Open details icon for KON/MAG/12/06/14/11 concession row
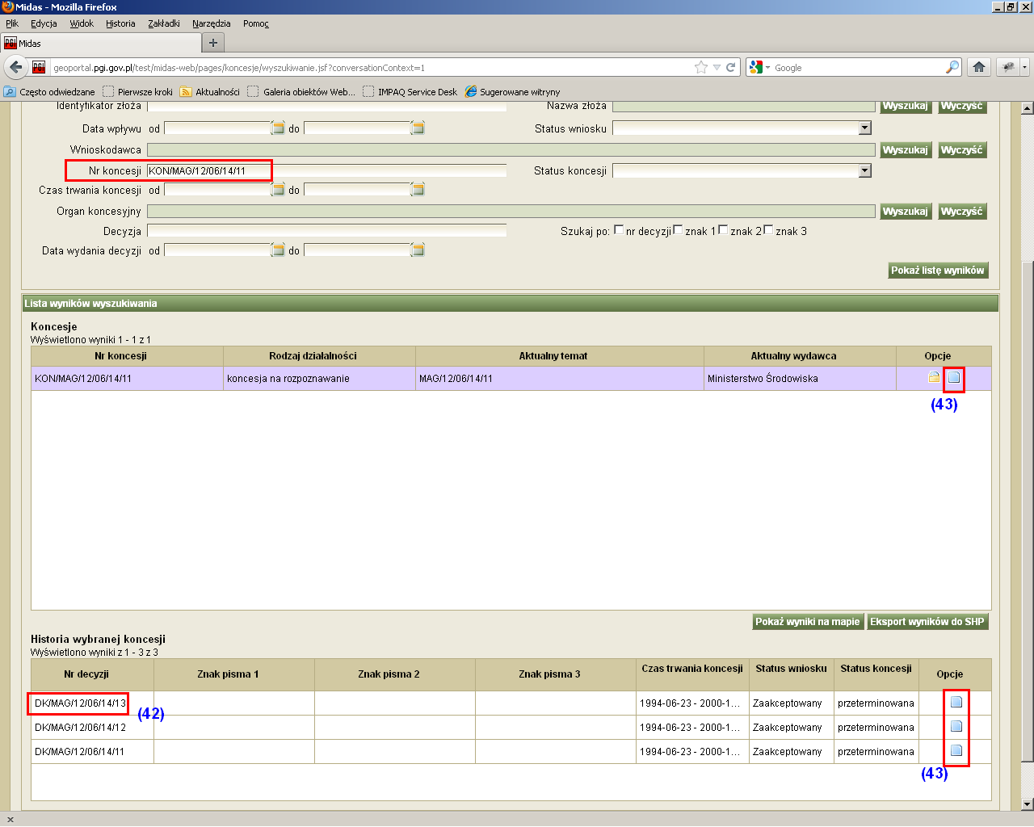Screen dimensions: 1034x827 coord(954,377)
